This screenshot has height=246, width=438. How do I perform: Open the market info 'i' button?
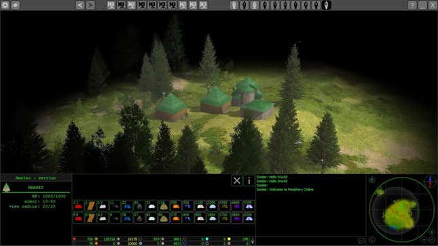[249, 180]
